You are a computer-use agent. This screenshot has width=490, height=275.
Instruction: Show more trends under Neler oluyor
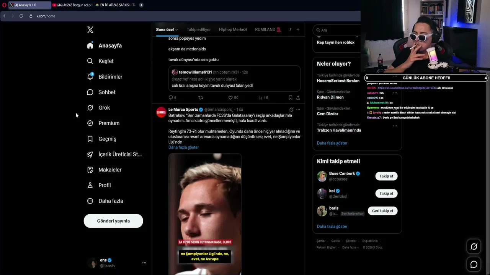pos(332,143)
